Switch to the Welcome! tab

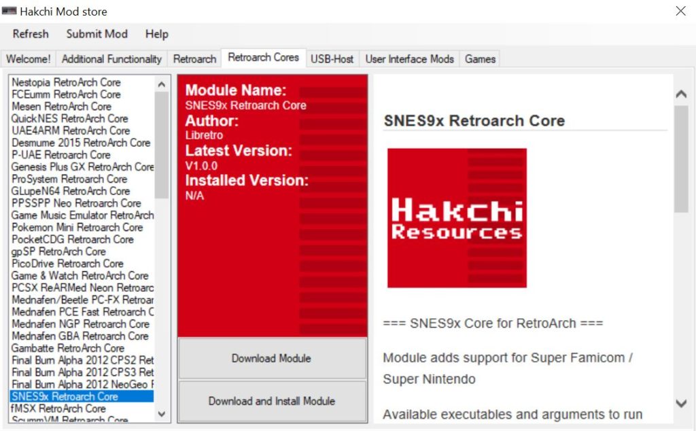[29, 59]
